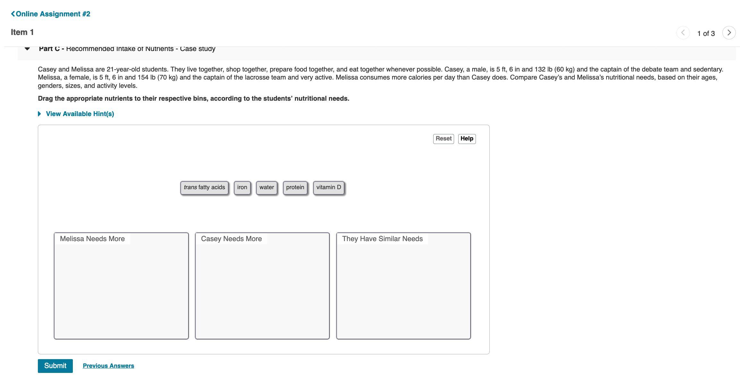Select the water nutrient tile

coord(266,188)
